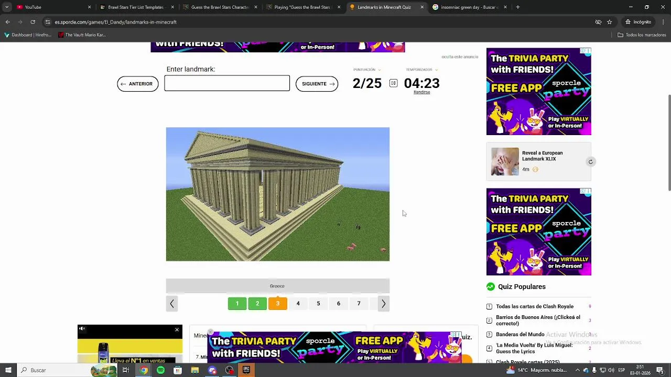The height and width of the screenshot is (377, 671).
Task: Jump to question 6
Action: coord(339,303)
